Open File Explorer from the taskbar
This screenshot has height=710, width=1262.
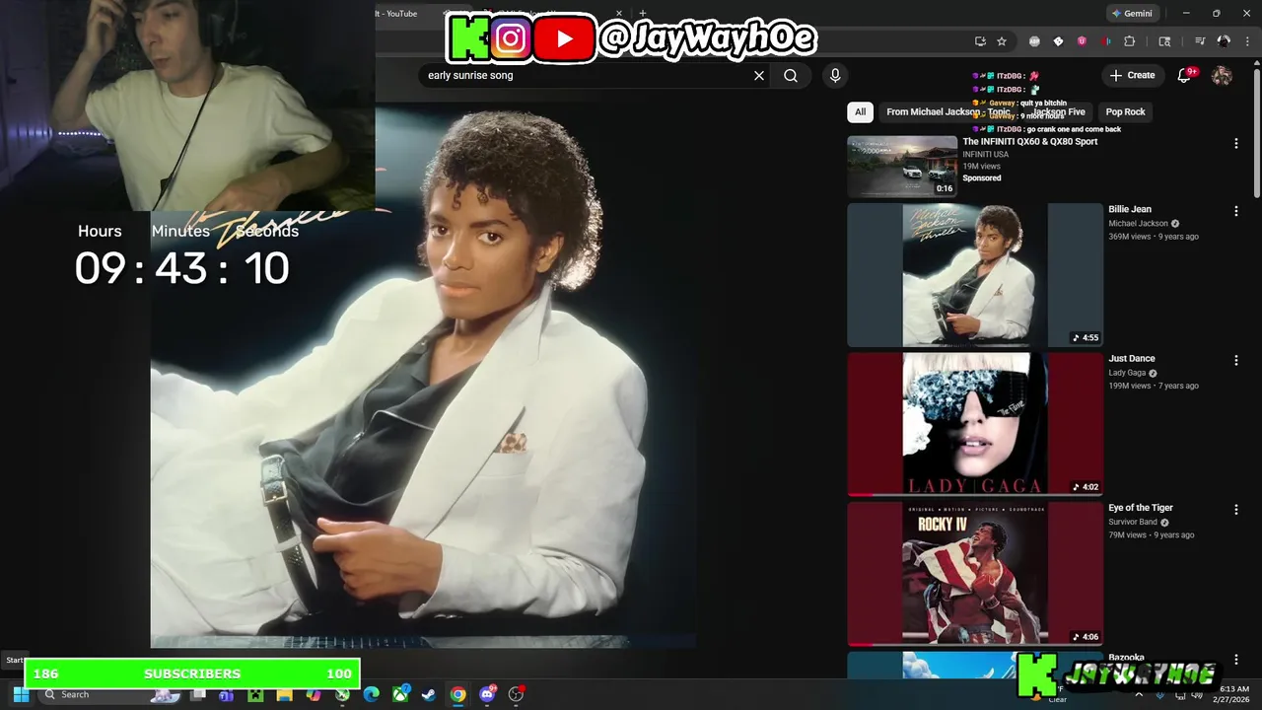(x=284, y=694)
